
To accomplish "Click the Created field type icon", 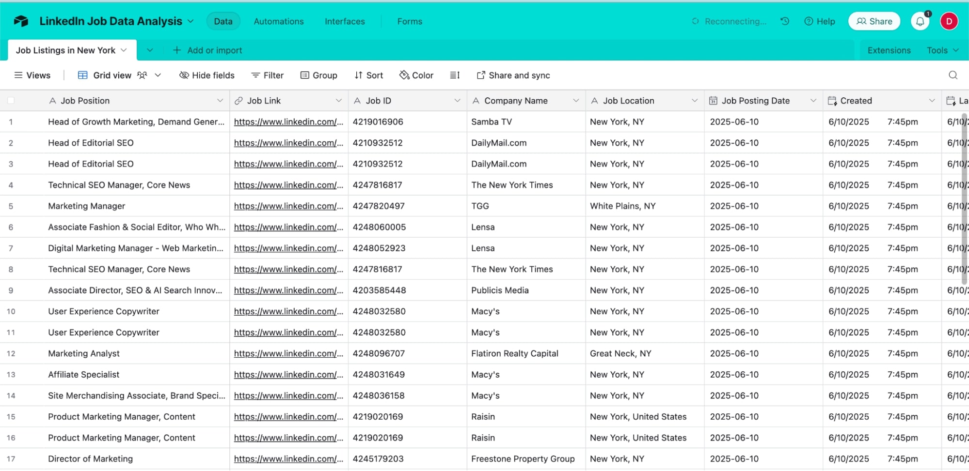I will point(832,101).
